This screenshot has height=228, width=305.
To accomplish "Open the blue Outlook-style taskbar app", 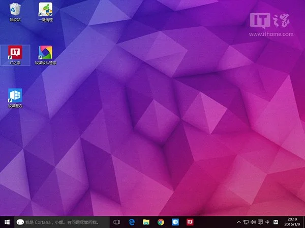I will pyautogui.click(x=175, y=222).
